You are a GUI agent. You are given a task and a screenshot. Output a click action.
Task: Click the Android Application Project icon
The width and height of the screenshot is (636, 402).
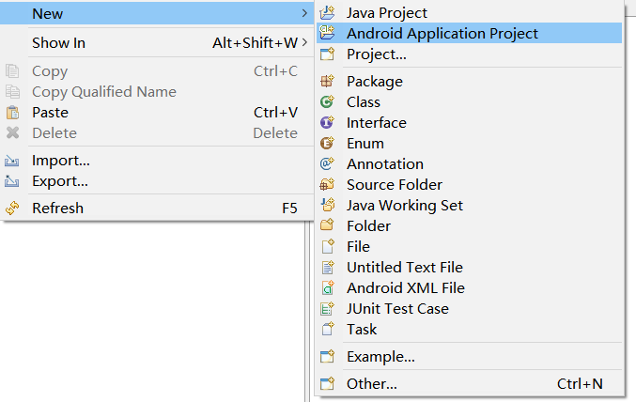[327, 34]
